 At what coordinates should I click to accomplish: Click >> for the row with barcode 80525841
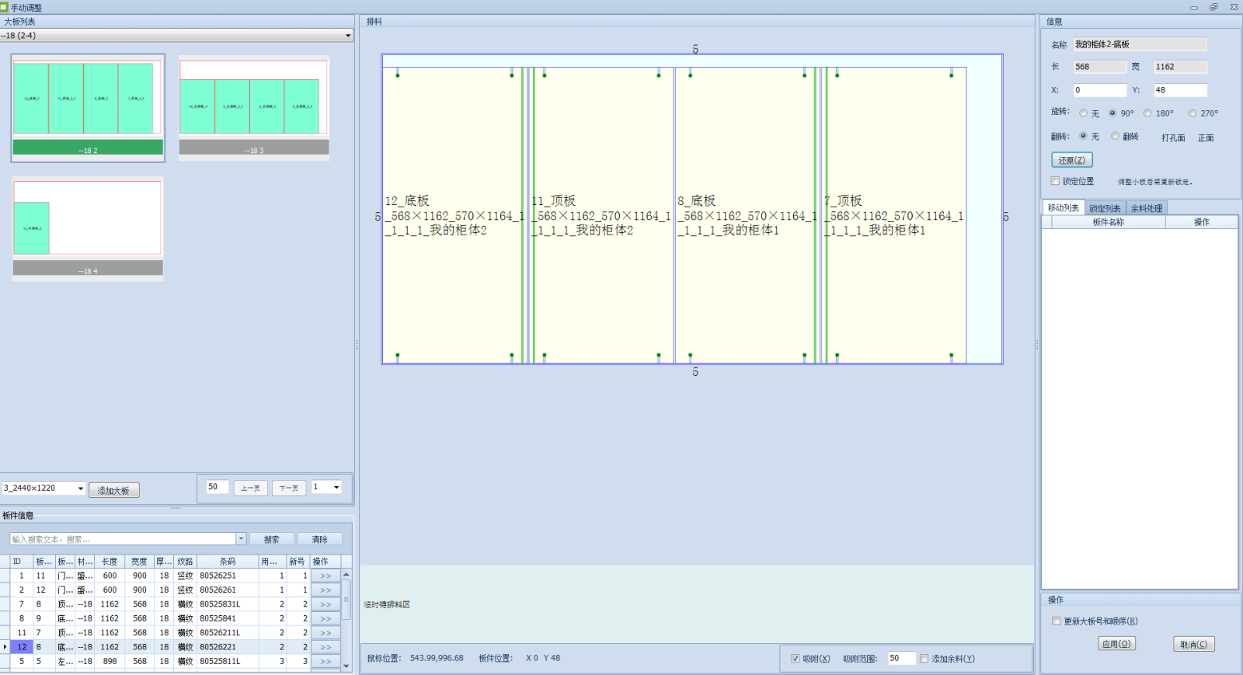click(x=326, y=619)
